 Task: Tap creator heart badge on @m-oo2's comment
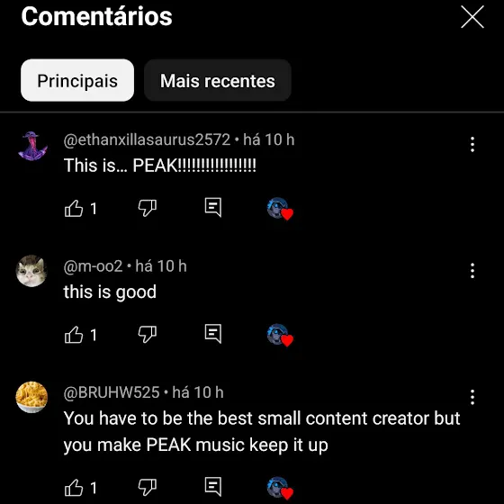(x=280, y=335)
